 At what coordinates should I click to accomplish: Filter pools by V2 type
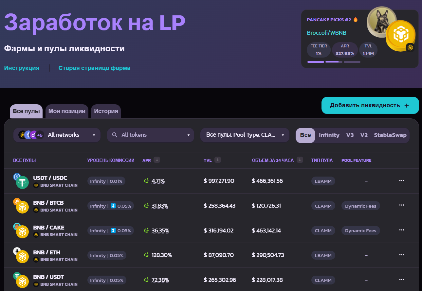point(364,135)
